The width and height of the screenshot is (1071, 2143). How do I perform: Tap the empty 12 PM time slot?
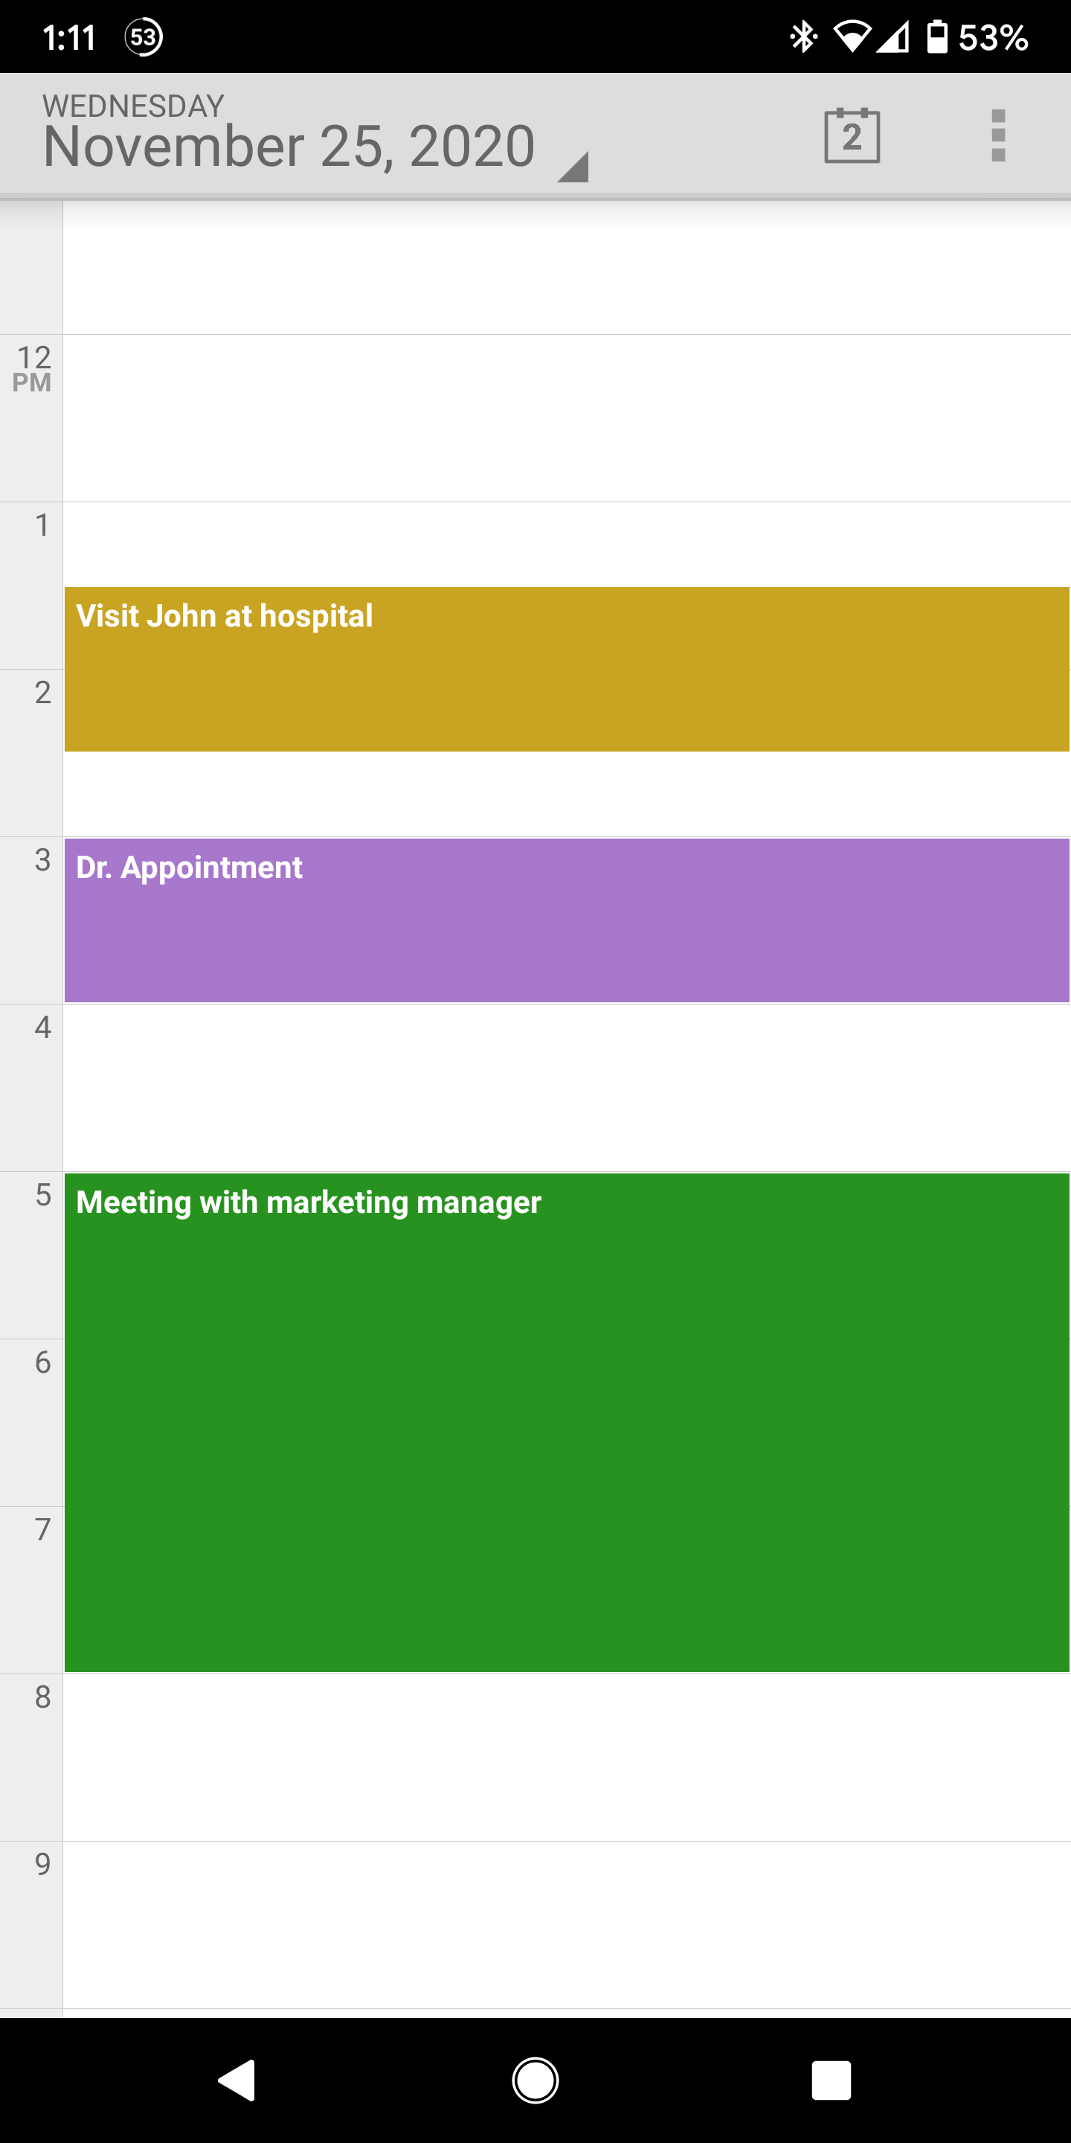click(566, 417)
